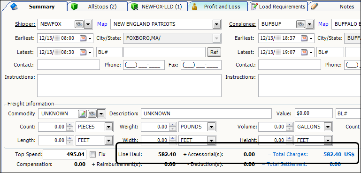Open calendar icon for Shipper Latest date

[83, 52]
